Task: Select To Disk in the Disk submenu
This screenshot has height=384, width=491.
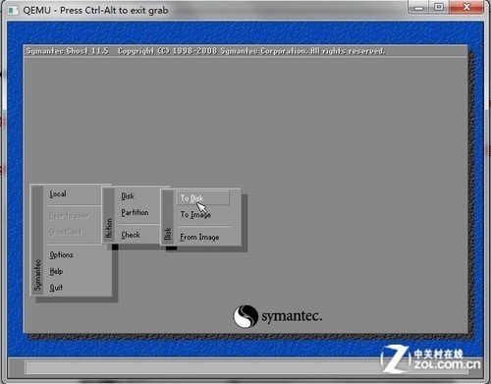Action: 202,198
